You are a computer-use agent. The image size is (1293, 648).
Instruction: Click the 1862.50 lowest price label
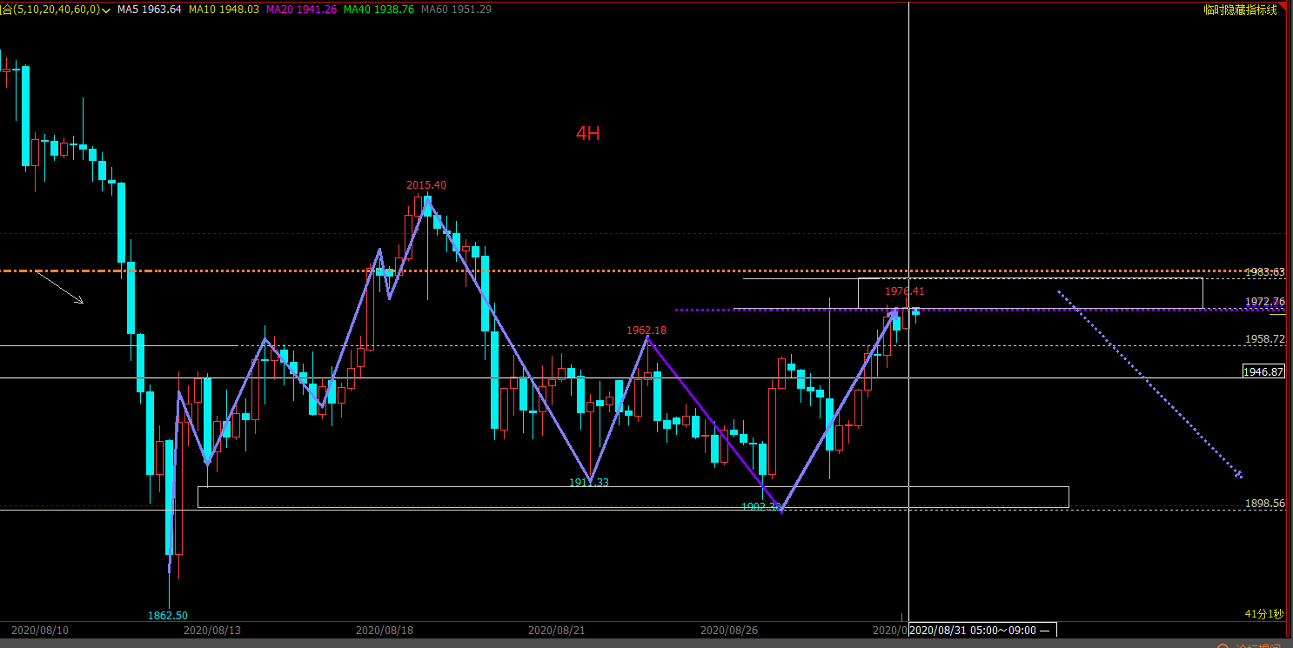pyautogui.click(x=168, y=615)
